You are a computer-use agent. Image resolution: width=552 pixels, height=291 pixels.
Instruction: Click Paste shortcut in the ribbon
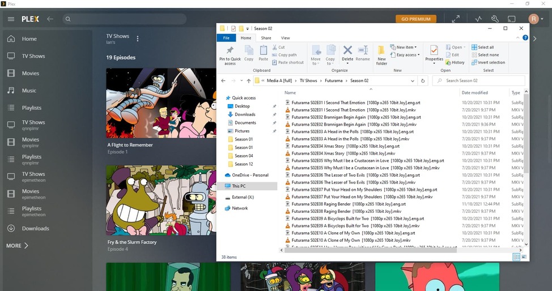click(x=287, y=62)
